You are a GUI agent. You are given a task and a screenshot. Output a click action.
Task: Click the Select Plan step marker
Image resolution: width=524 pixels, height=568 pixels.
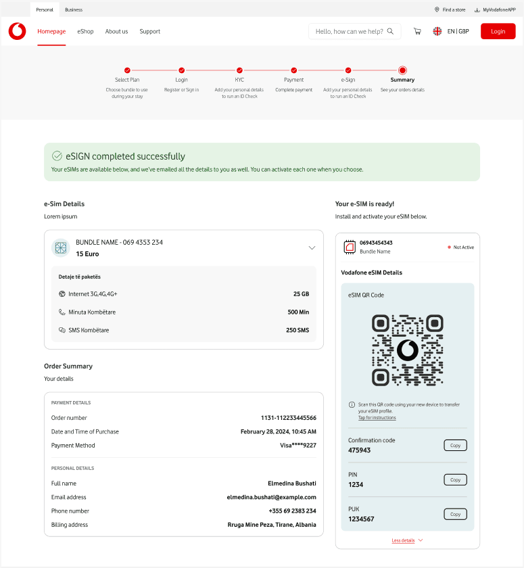127,70
